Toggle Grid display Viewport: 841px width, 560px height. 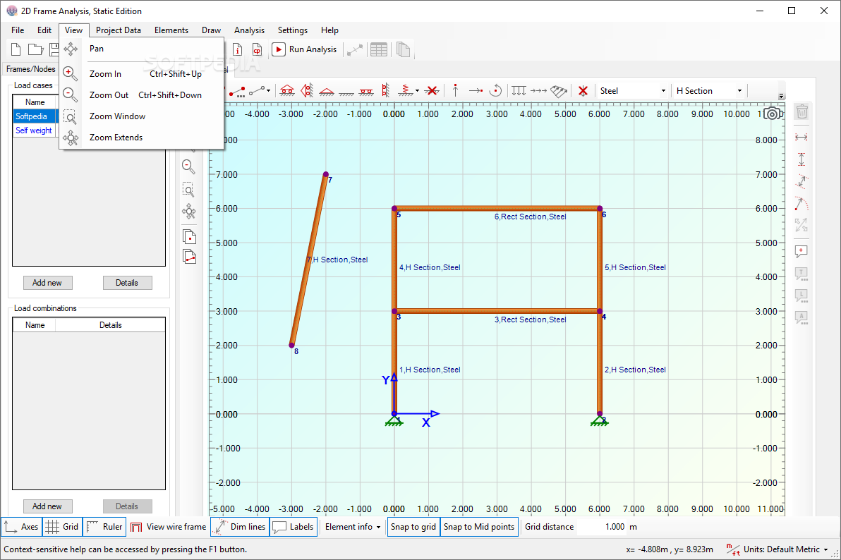(62, 527)
